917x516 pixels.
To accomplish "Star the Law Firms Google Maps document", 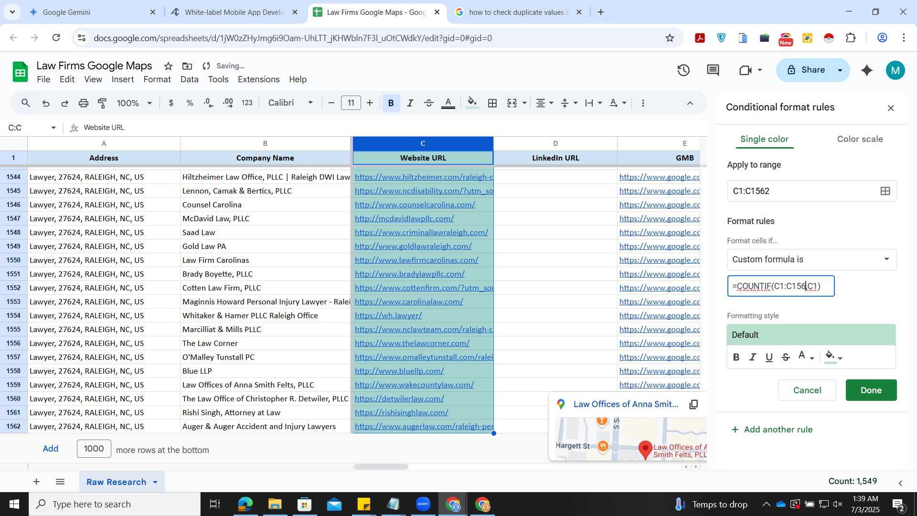I will (x=168, y=66).
